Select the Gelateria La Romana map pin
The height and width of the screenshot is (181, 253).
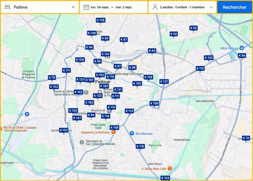[114, 132]
